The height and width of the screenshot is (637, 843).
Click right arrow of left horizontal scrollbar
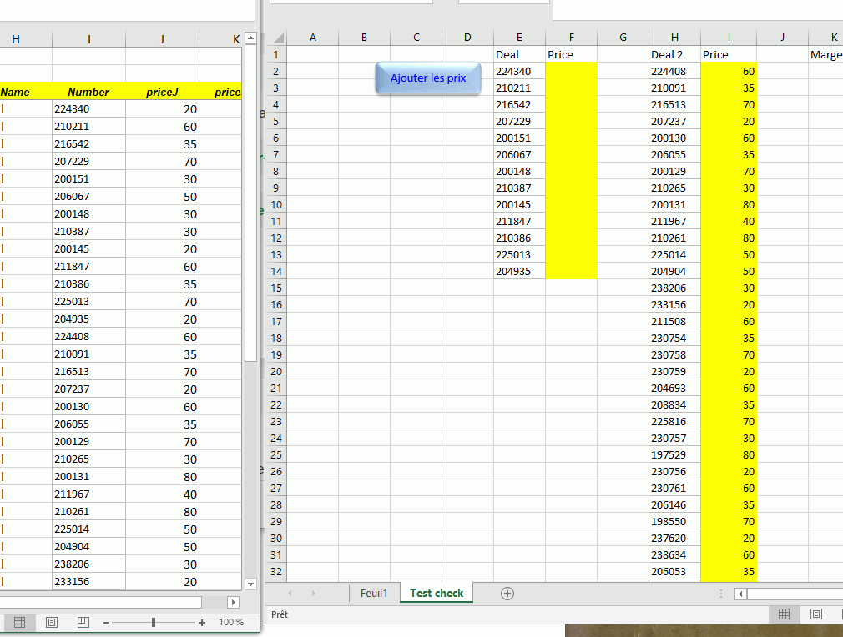coord(233,602)
